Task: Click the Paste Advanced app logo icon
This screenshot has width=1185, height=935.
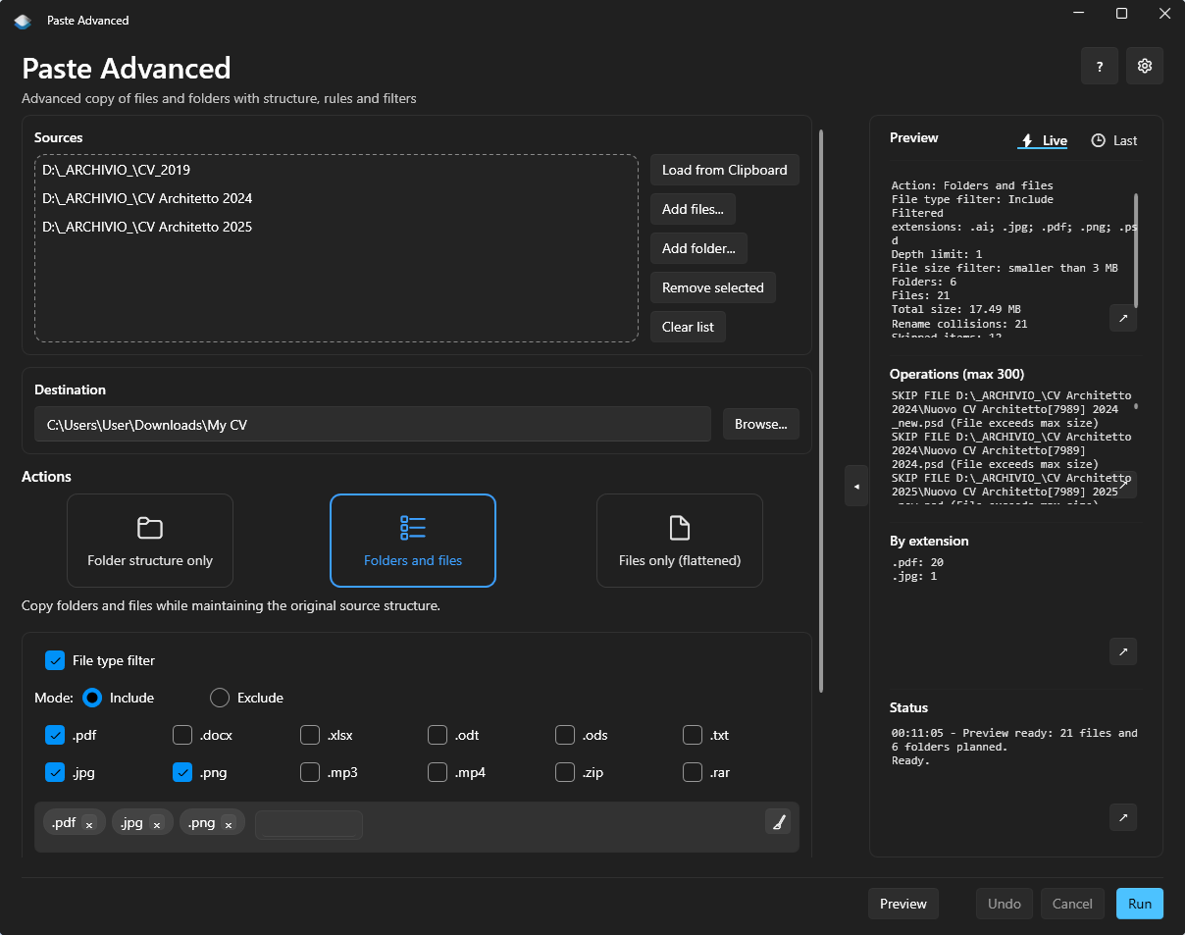Action: point(23,20)
